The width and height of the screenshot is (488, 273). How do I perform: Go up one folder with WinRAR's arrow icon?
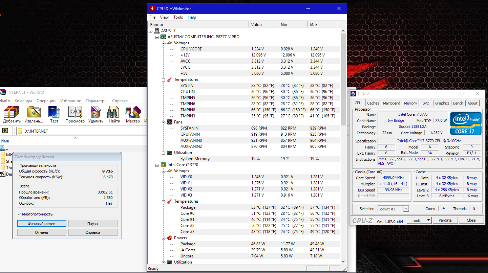point(5,131)
